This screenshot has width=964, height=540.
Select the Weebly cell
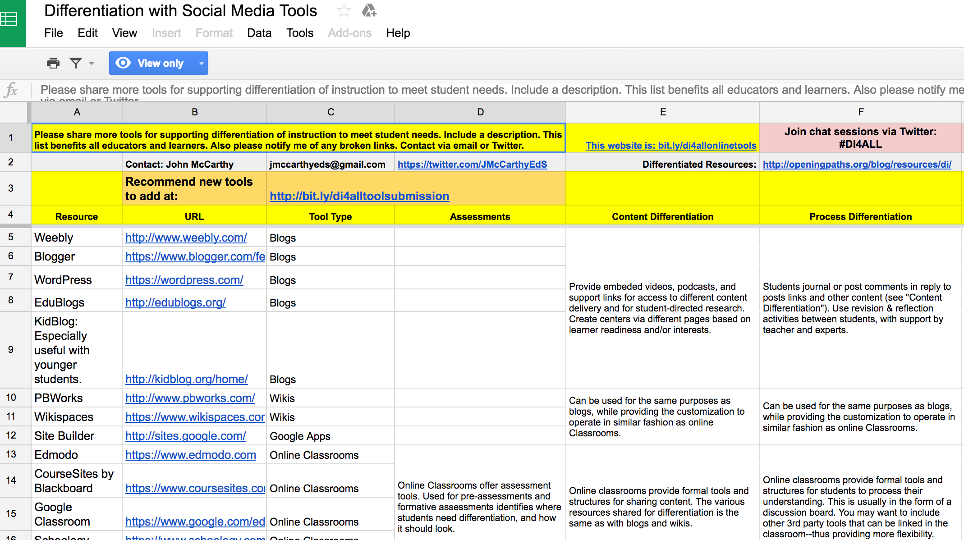pos(77,238)
